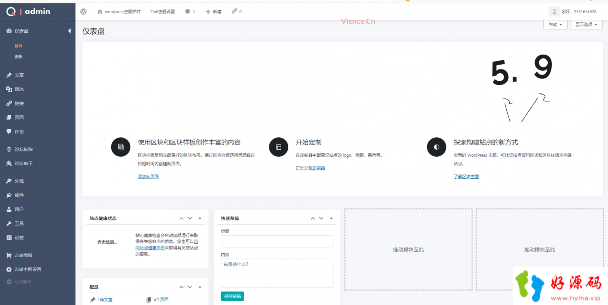Screen dimensions: 608x305
Task: Open 页面 pages icon in sidebar
Action: tap(9, 117)
